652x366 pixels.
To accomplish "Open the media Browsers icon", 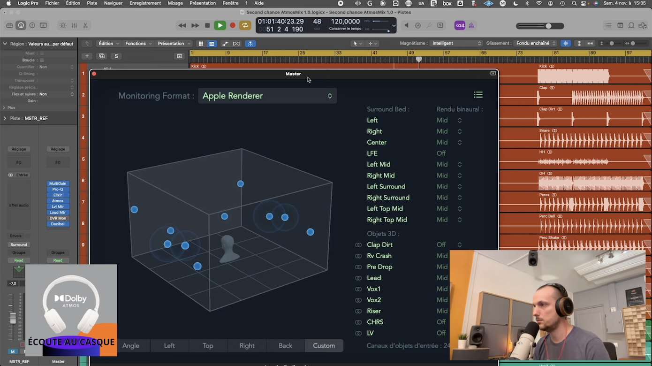I will click(x=643, y=25).
